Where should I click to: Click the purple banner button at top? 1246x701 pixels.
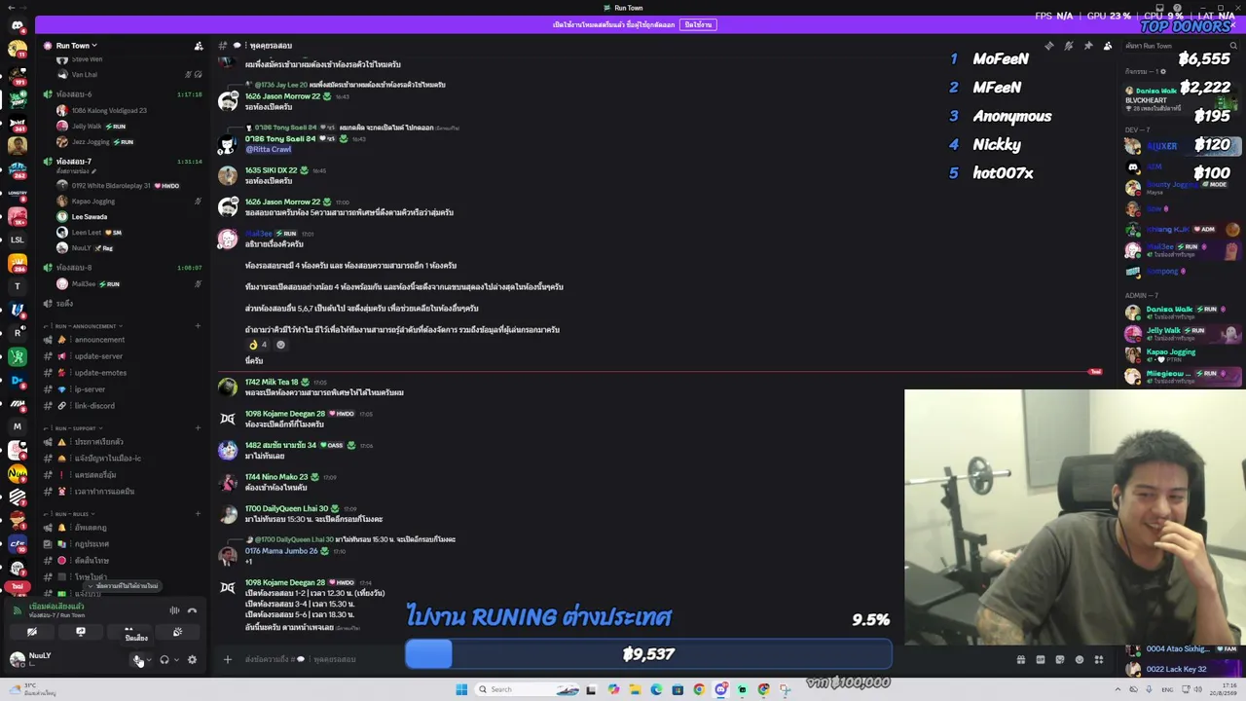[x=698, y=24]
